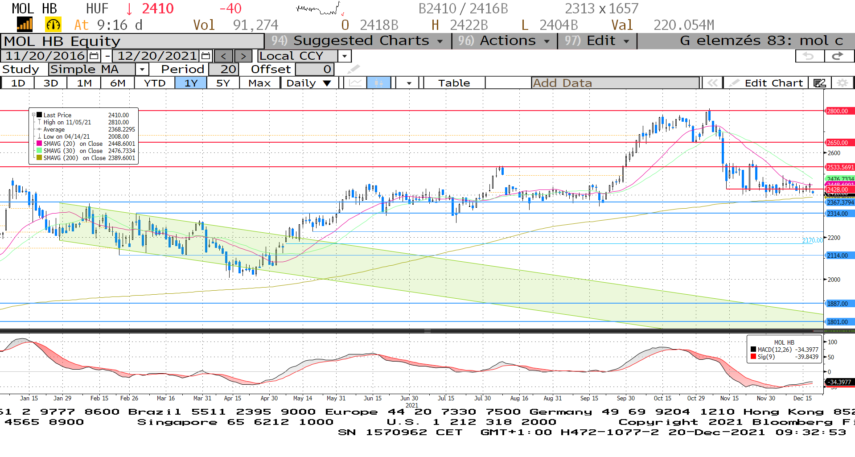
Task: Select the 1D time range
Action: tap(18, 83)
